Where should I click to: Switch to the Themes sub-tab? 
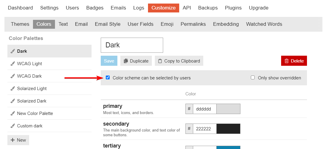tap(20, 24)
